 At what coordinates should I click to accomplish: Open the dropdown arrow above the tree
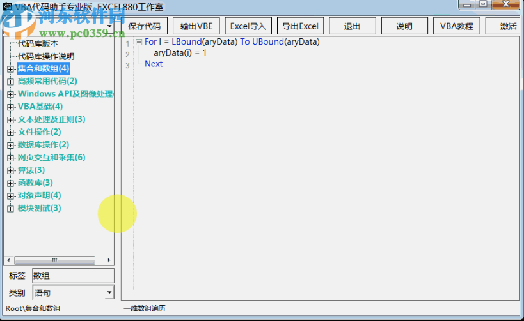[109, 26]
